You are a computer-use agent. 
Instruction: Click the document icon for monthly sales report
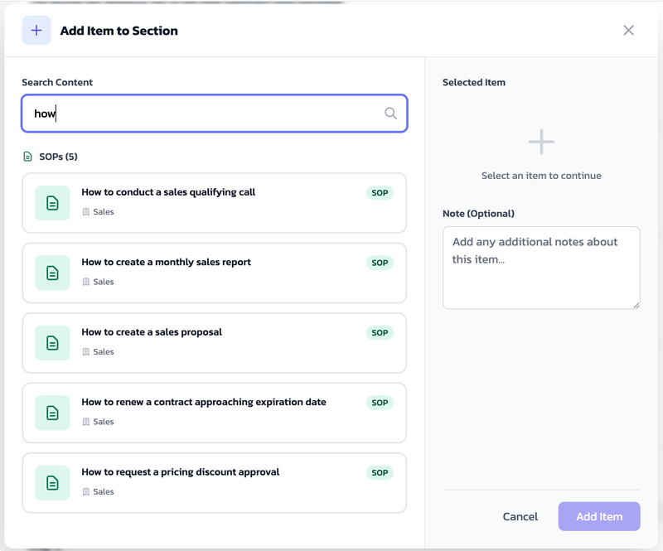[52, 273]
